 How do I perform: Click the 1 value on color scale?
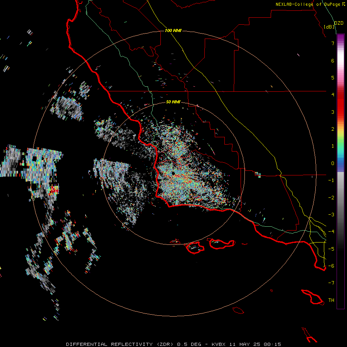pyautogui.click(x=333, y=146)
